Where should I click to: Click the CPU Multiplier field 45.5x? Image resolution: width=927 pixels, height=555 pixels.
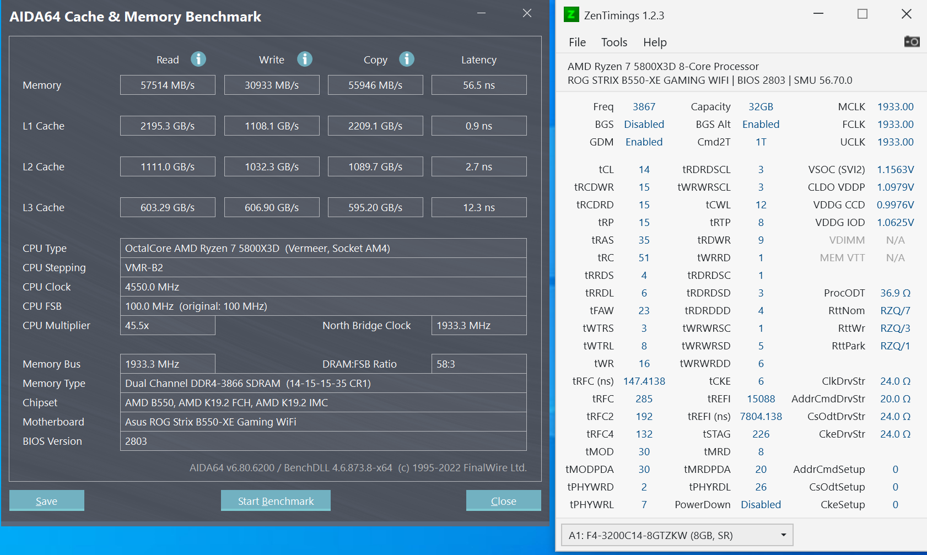pos(168,325)
